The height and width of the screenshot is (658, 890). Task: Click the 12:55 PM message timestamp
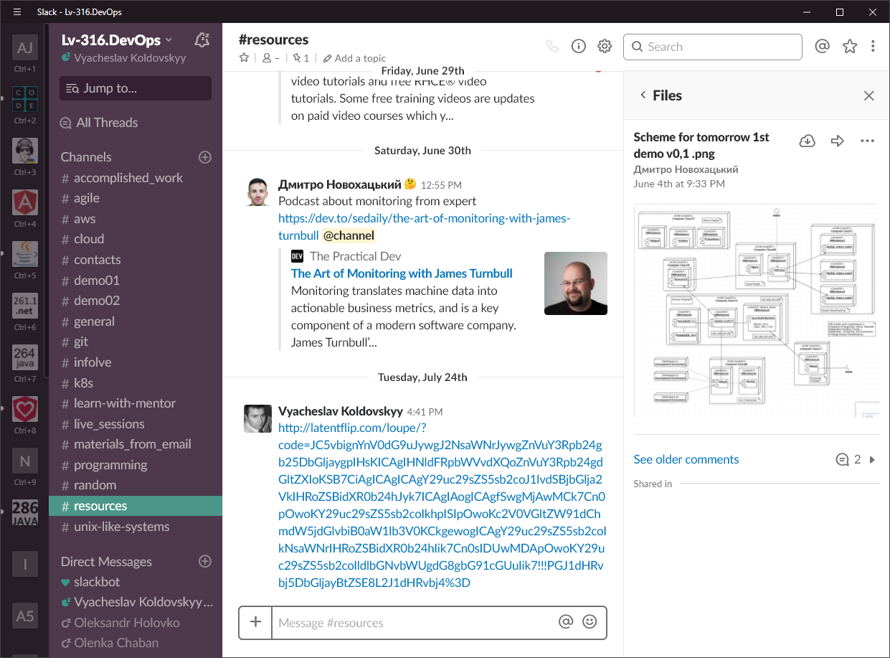coord(441,185)
